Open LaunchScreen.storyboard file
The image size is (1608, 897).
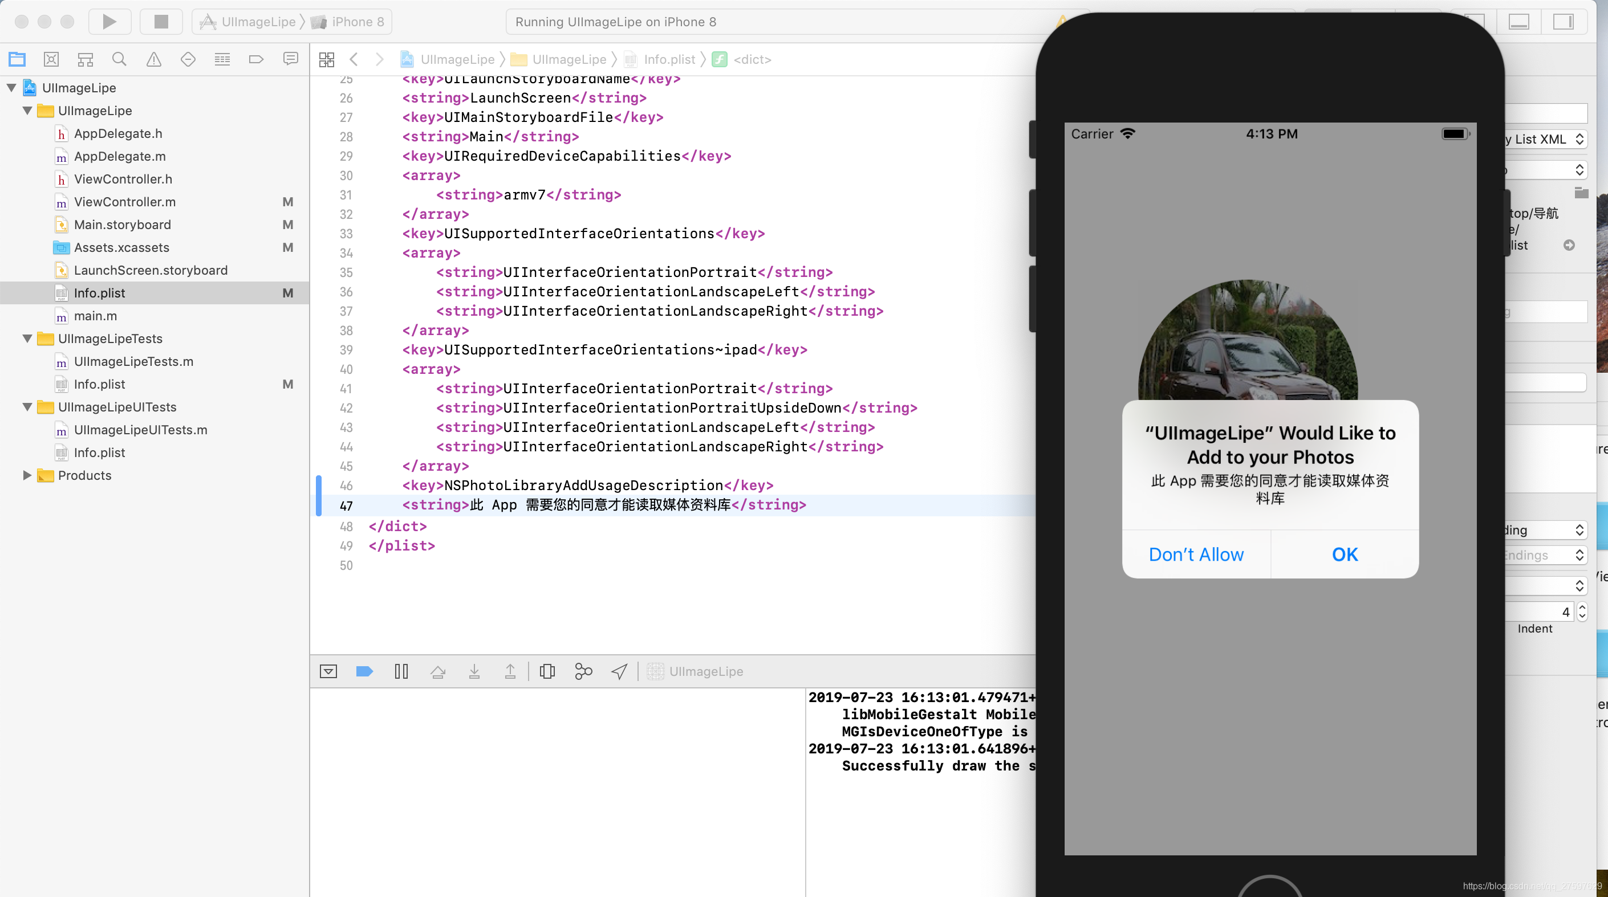coord(151,270)
